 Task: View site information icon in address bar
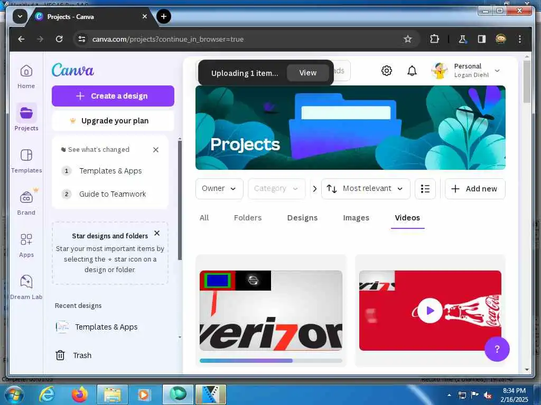click(x=82, y=39)
